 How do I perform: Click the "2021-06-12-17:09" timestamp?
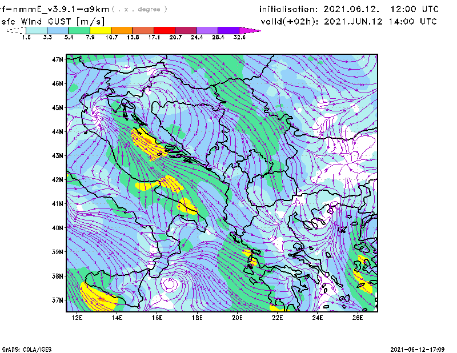coord(418,350)
